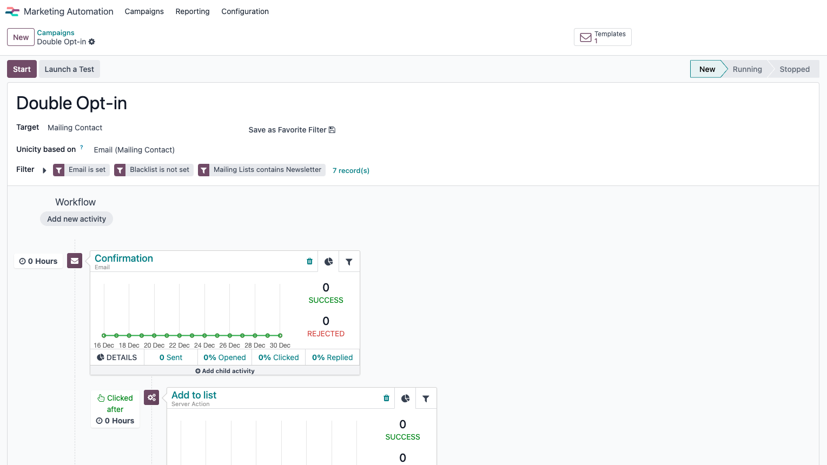Screen dimensions: 827x465
Task: Show the graph view of Add to list
Action: click(x=405, y=398)
